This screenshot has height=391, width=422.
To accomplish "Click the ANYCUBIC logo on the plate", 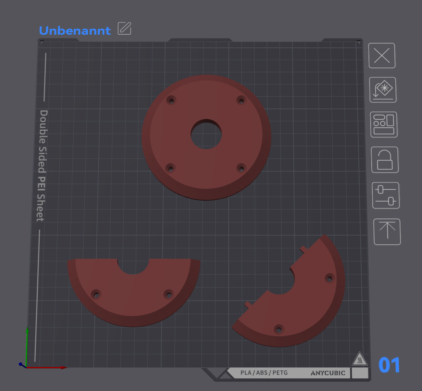I will [x=328, y=373].
